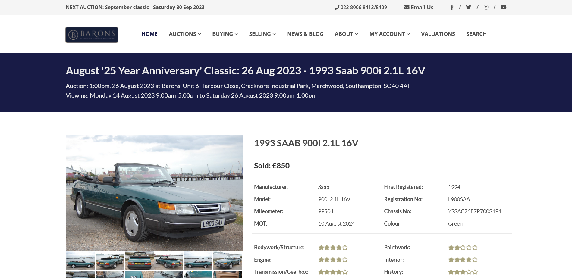Expand the Selling dropdown menu
Image resolution: width=572 pixels, height=278 pixels.
pos(262,34)
